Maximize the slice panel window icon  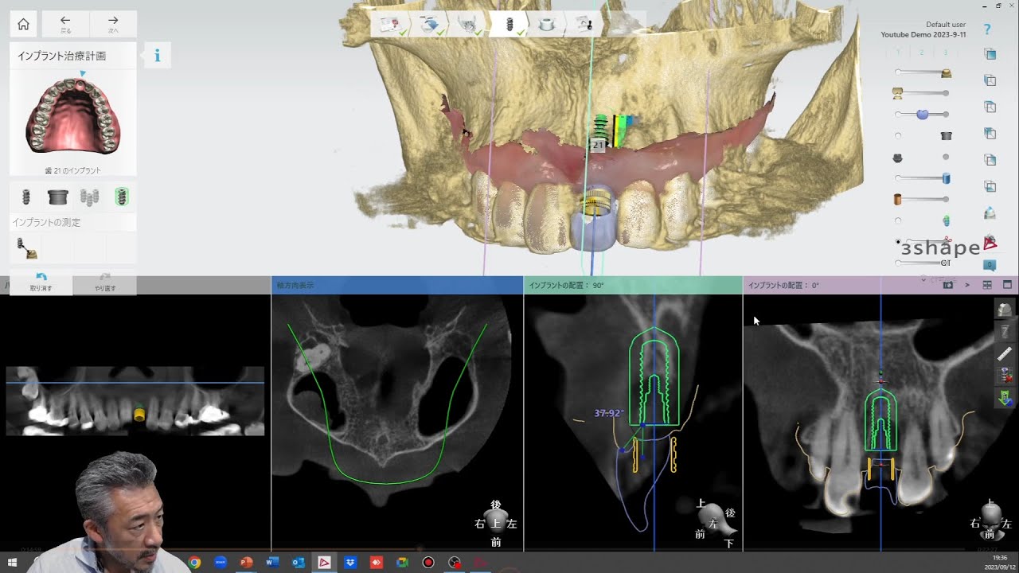[1007, 285]
